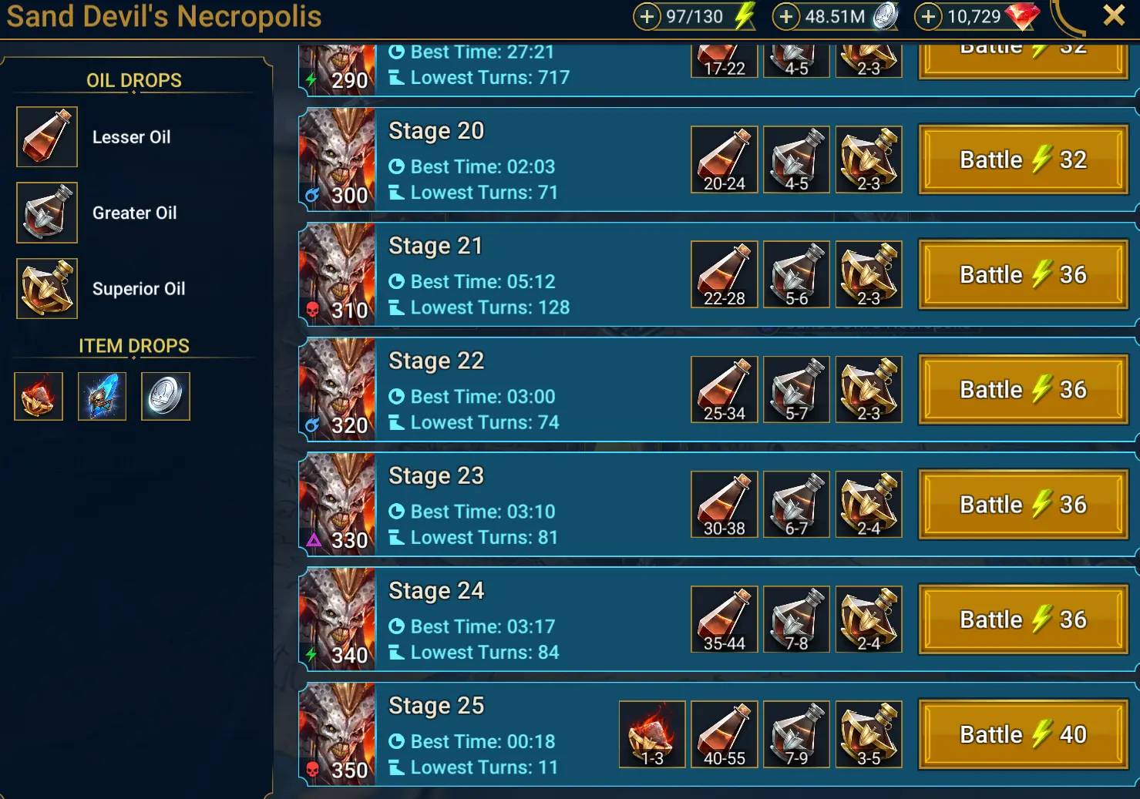Add gems with the plus next to 10,729

coord(928,16)
